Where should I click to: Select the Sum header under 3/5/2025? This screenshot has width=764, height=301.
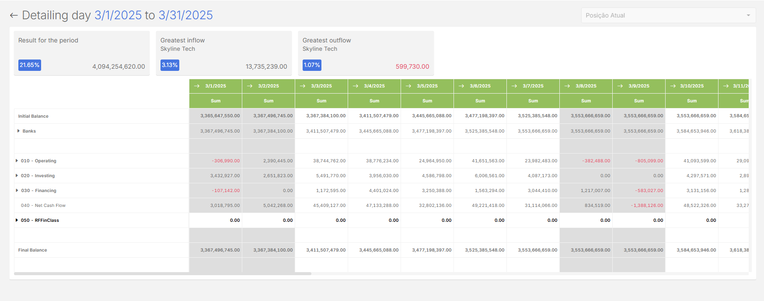pos(427,101)
